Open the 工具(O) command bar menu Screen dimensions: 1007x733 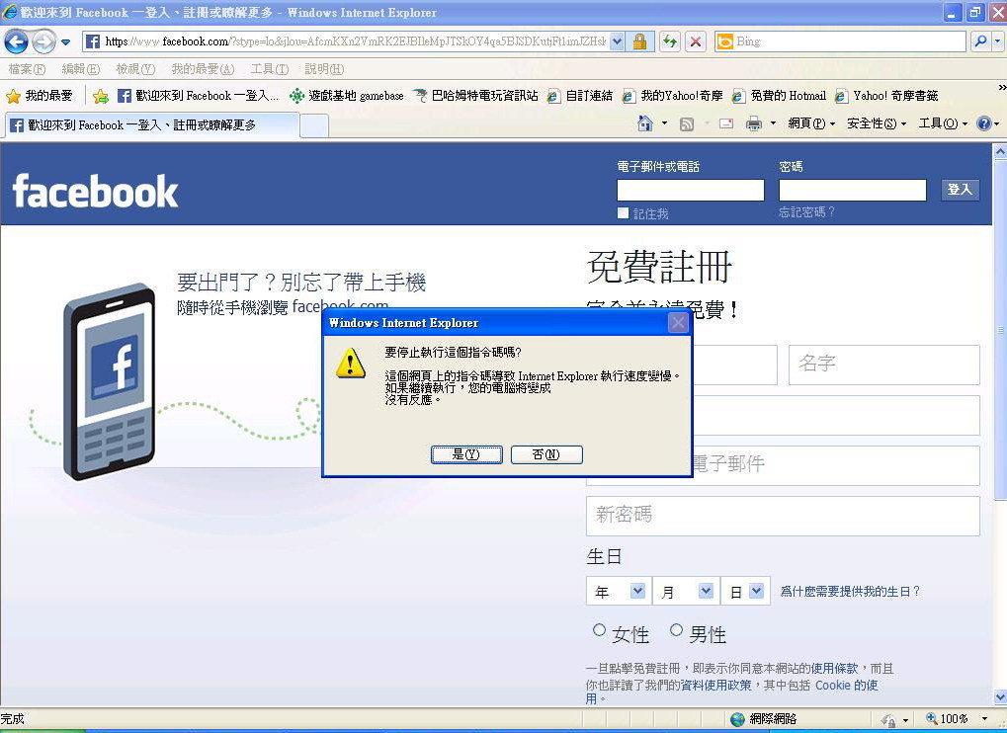pos(943,123)
